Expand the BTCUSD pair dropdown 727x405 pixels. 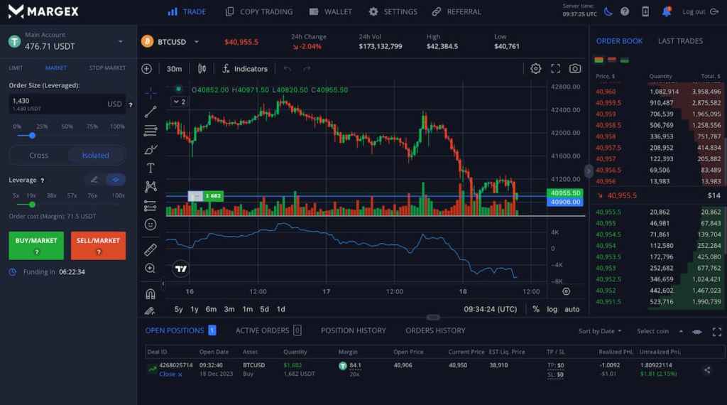pyautogui.click(x=197, y=42)
